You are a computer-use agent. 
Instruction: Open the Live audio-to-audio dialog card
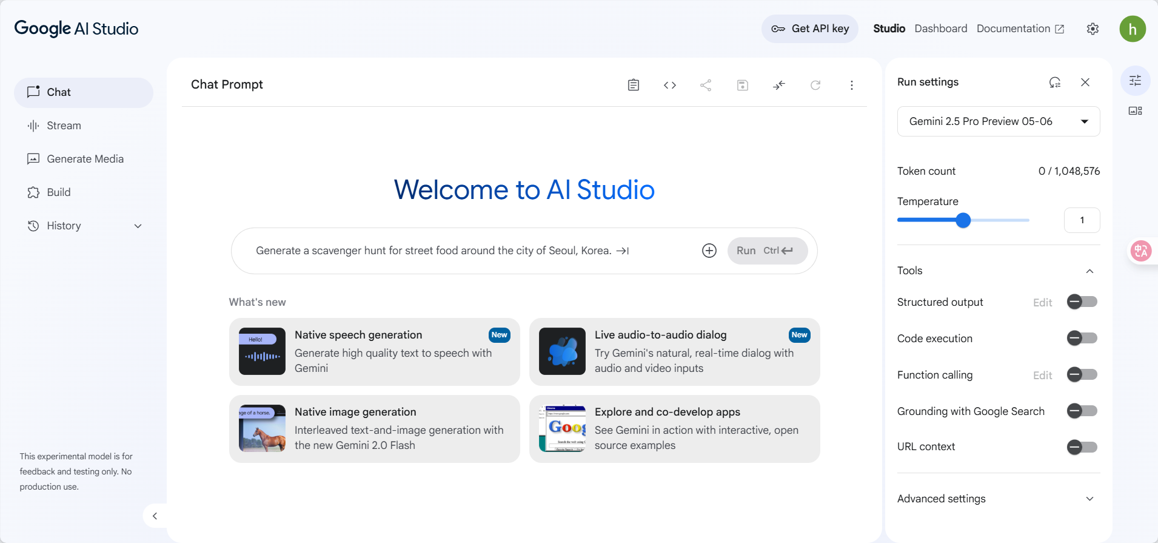tap(674, 352)
